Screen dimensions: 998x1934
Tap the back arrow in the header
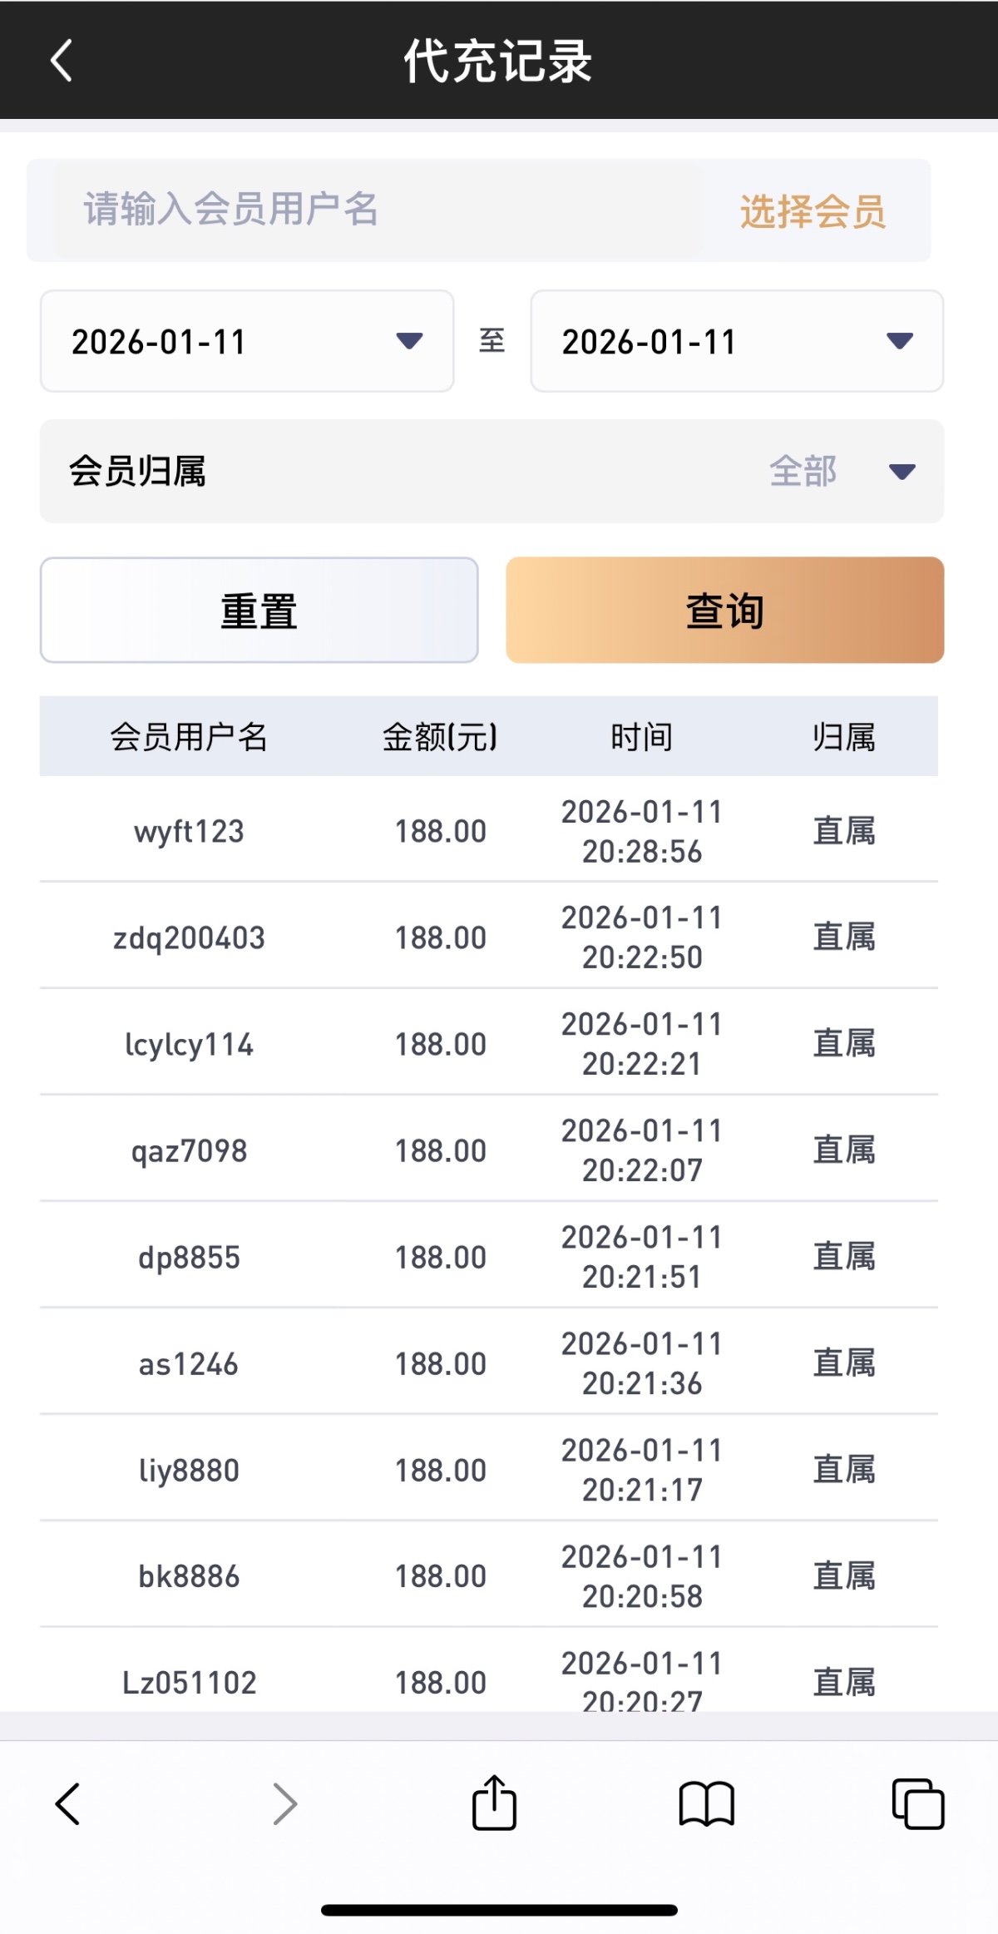(62, 61)
